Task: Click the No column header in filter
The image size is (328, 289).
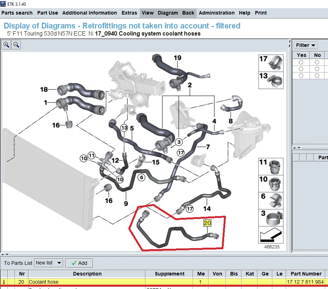Action: pyautogui.click(x=317, y=55)
